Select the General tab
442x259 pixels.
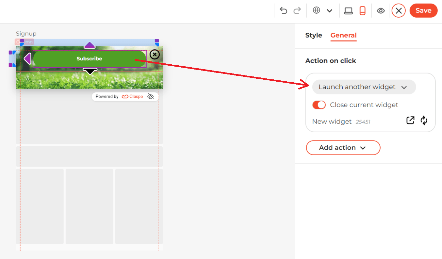pos(343,35)
